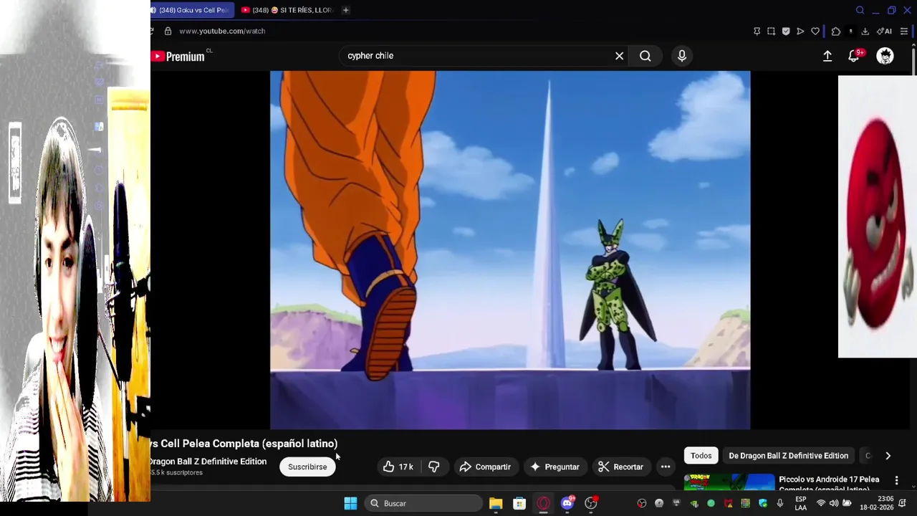The image size is (917, 516).
Task: Click the pin icon in the browser toolbar
Action: point(757,32)
